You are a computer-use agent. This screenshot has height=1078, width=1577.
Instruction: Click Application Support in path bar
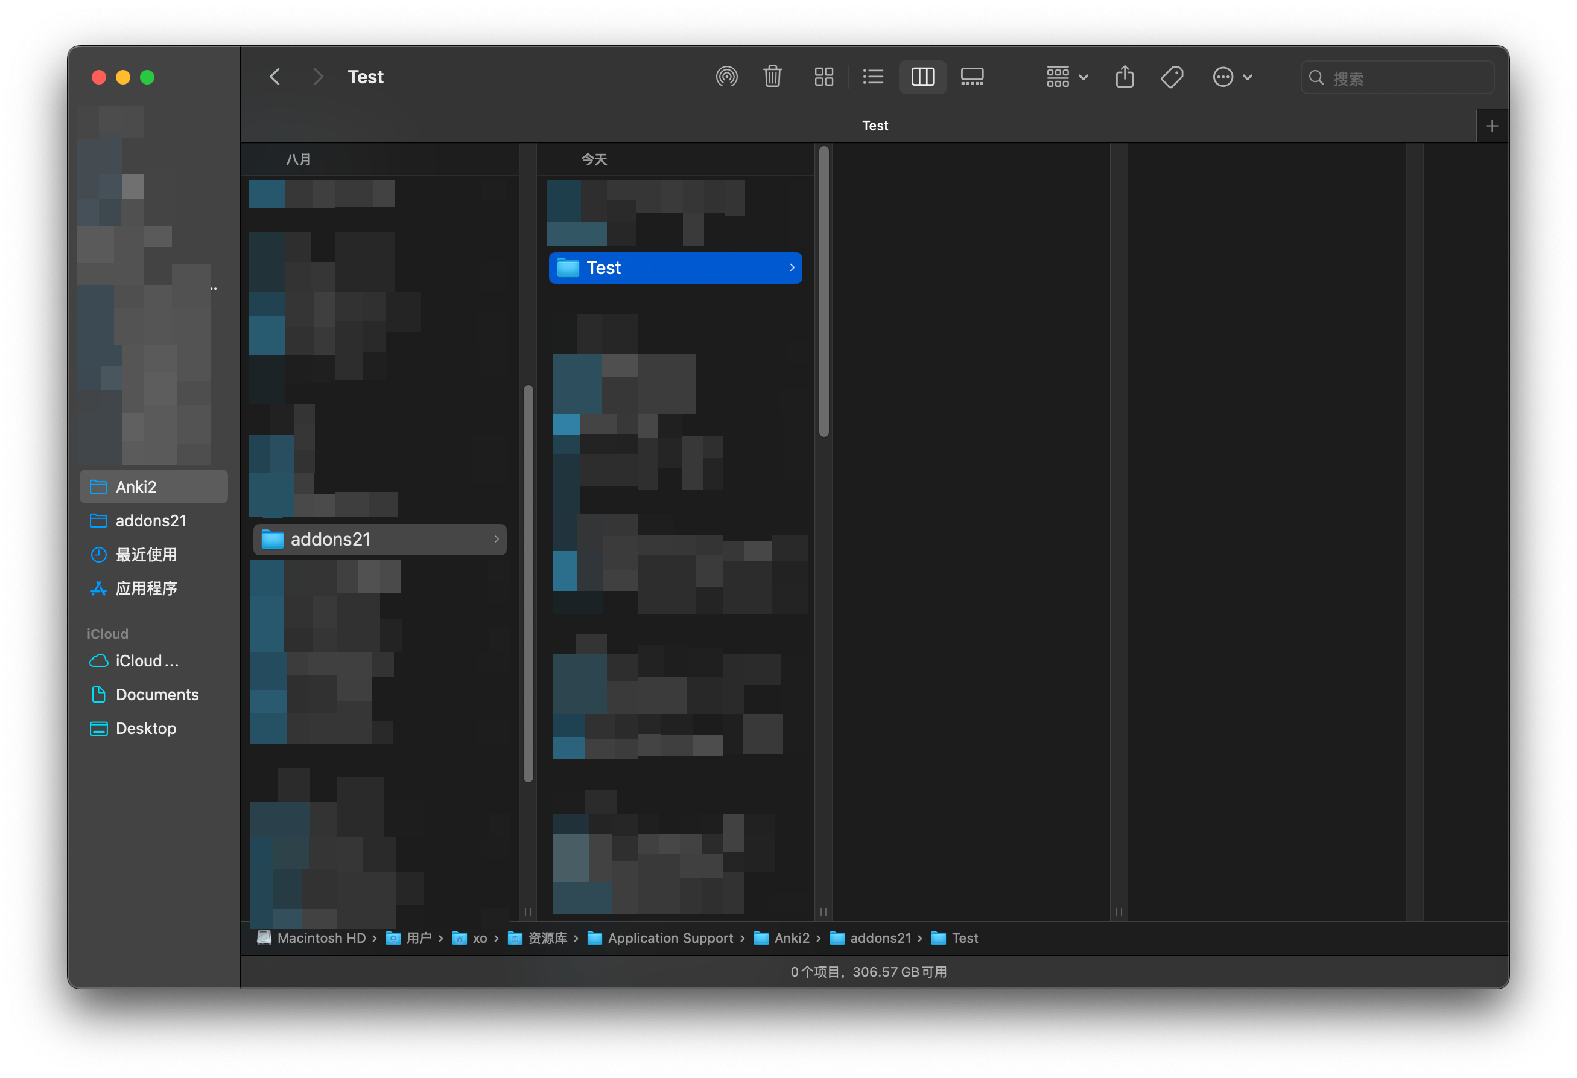click(x=669, y=938)
